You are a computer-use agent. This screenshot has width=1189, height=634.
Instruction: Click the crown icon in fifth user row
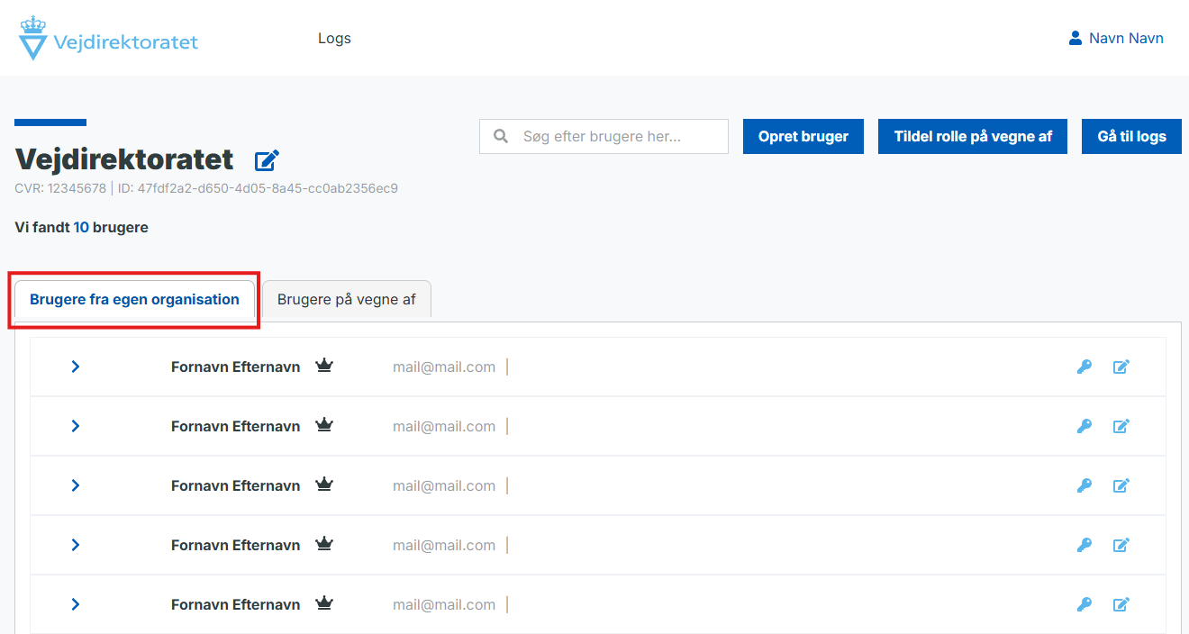coord(324,603)
